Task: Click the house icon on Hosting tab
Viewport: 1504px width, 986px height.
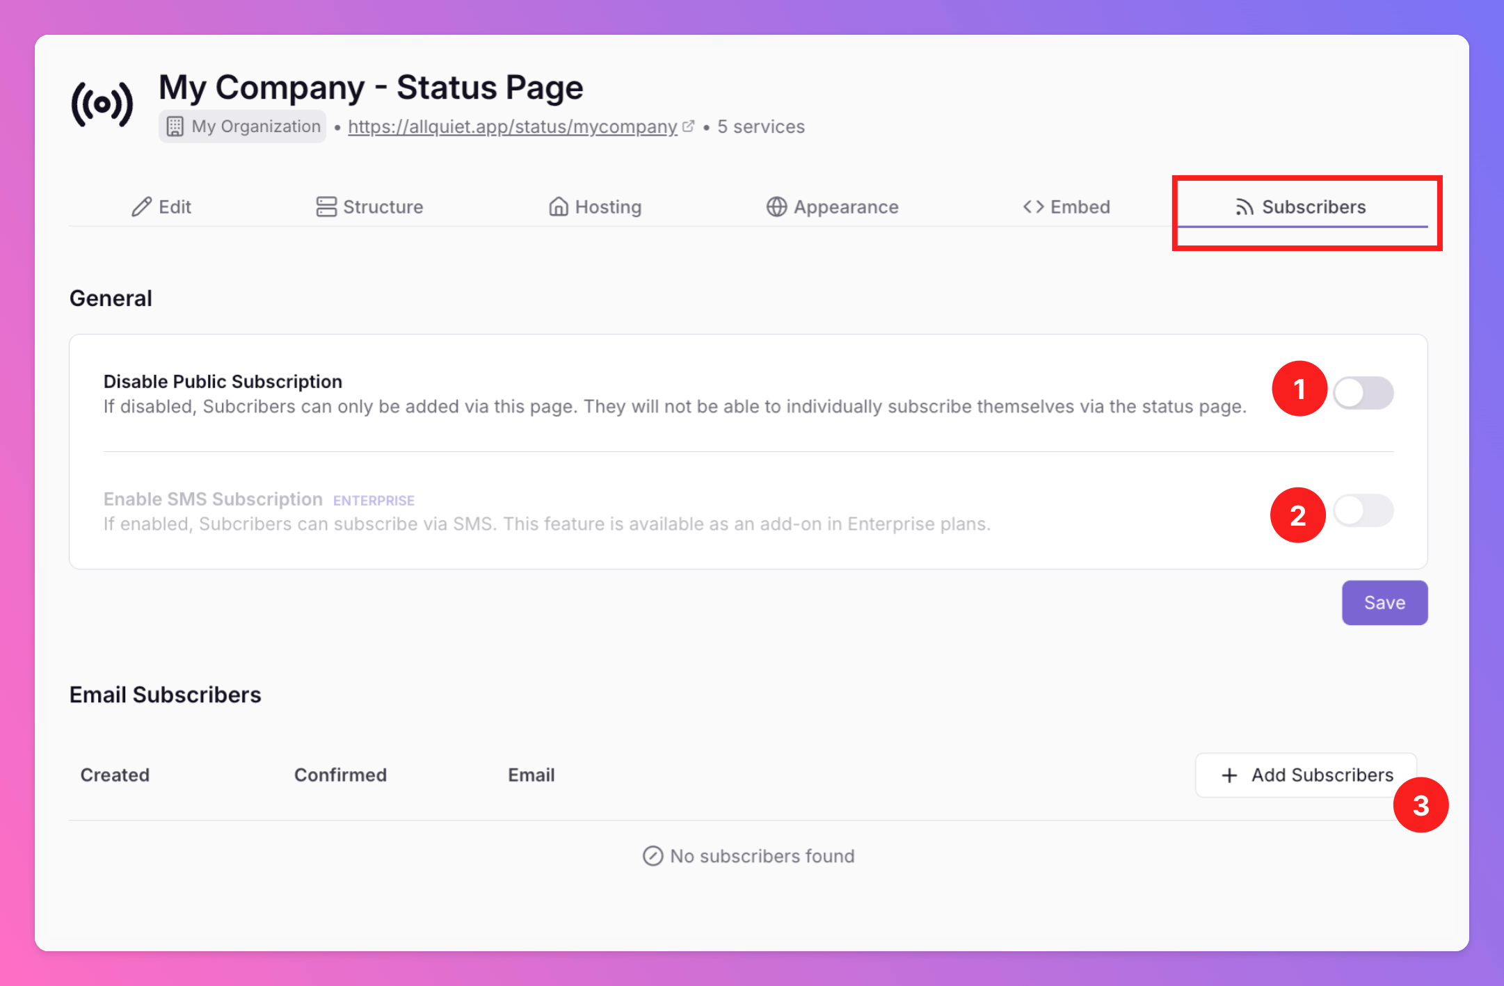Action: pos(558,207)
